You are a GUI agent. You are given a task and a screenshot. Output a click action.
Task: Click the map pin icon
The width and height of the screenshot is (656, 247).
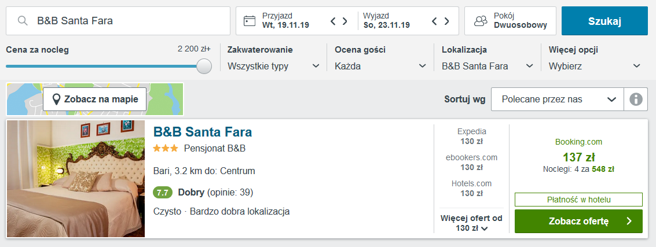(56, 99)
